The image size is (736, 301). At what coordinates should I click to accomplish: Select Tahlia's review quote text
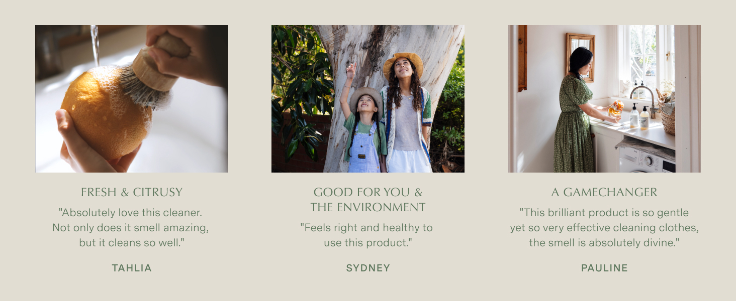click(x=131, y=228)
